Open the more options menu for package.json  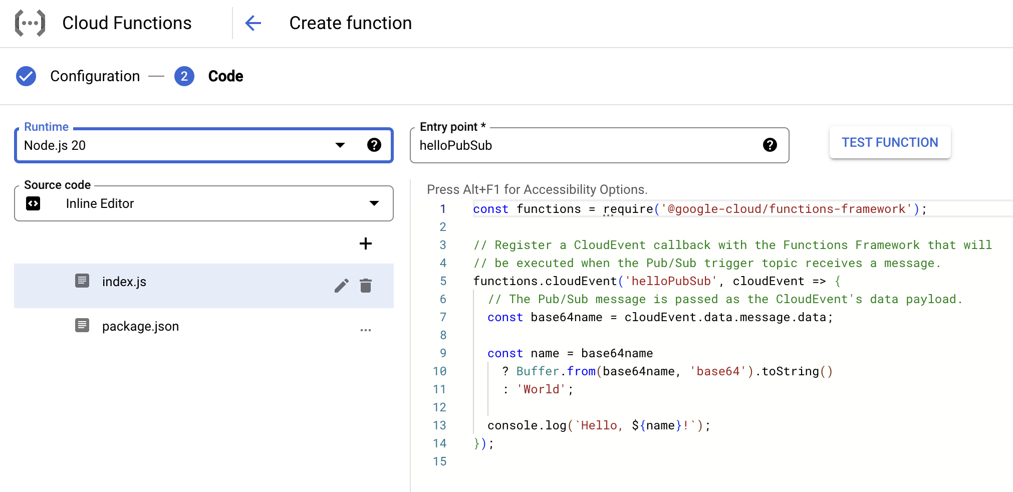coord(366,329)
